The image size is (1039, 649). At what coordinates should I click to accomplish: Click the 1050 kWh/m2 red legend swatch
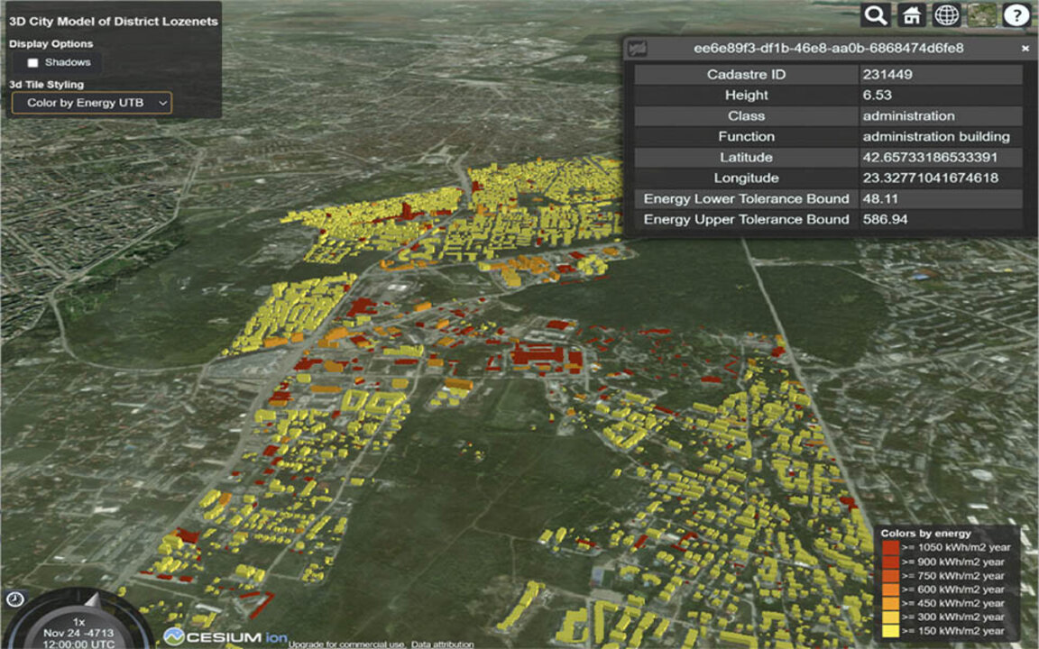click(x=890, y=547)
